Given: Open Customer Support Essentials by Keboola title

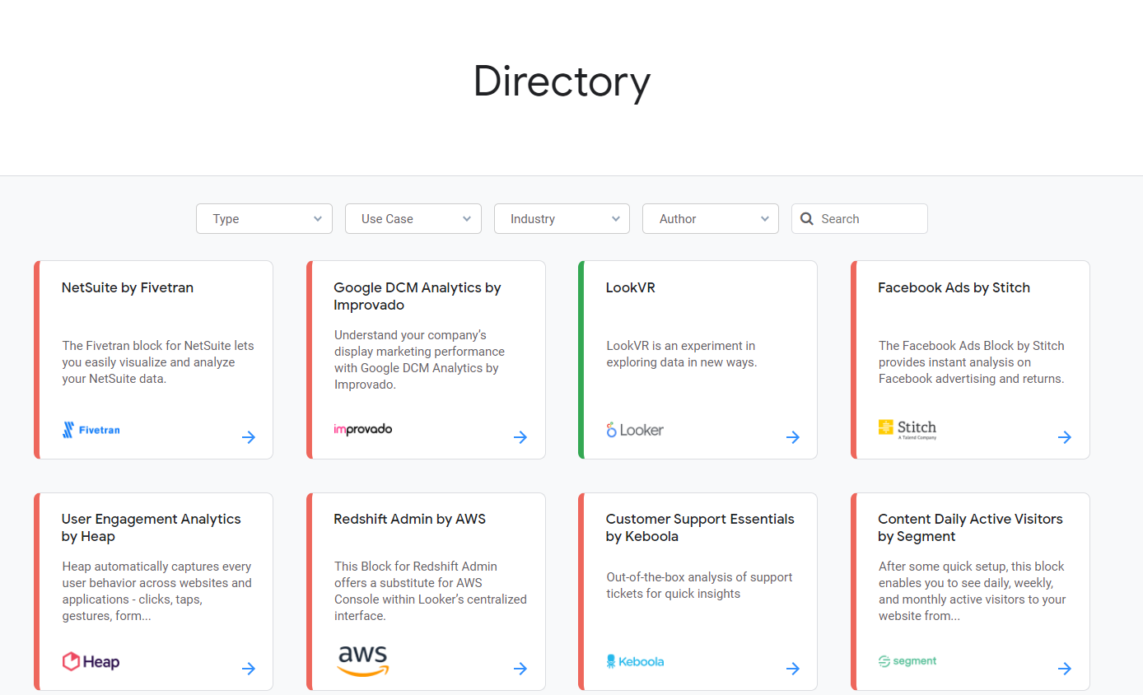Looking at the screenshot, I should coord(700,528).
